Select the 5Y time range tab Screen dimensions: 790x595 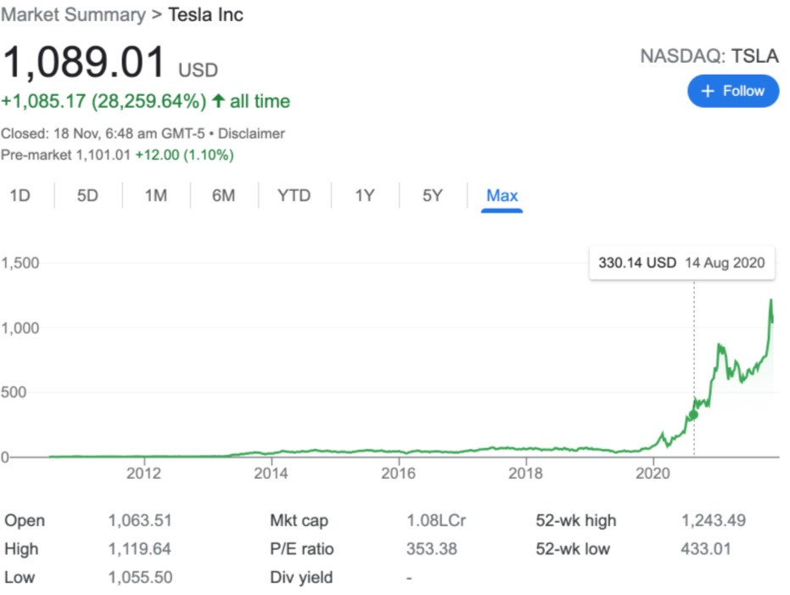tap(432, 195)
